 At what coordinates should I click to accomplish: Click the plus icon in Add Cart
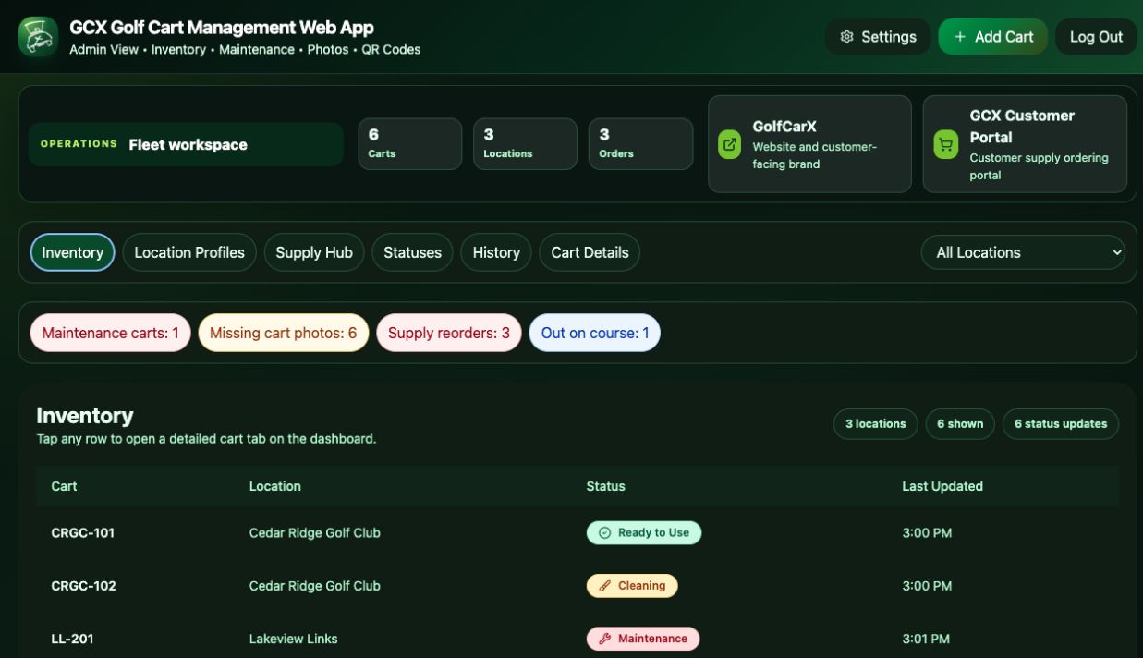(x=960, y=37)
